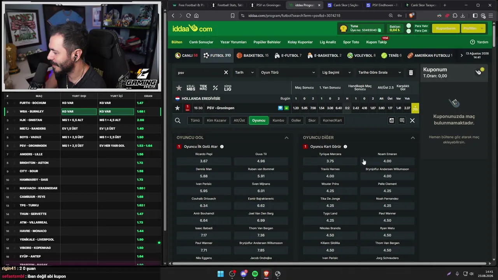This screenshot has height=280, width=498.
Task: Switch to the Tenis sport tab
Action: [391, 56]
